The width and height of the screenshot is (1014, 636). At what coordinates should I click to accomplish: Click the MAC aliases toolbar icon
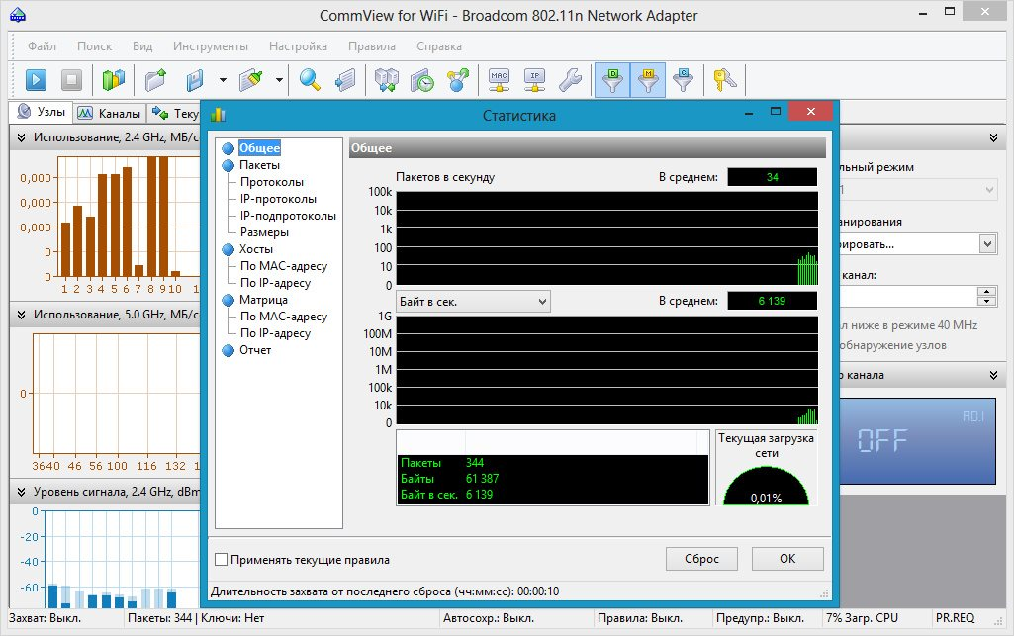pyautogui.click(x=500, y=80)
